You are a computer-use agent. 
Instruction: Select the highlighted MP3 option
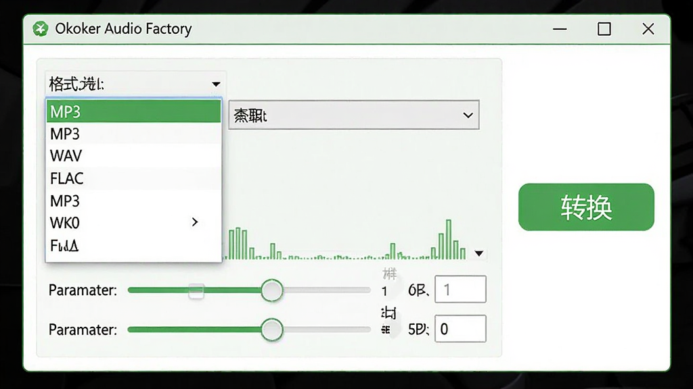tap(133, 111)
